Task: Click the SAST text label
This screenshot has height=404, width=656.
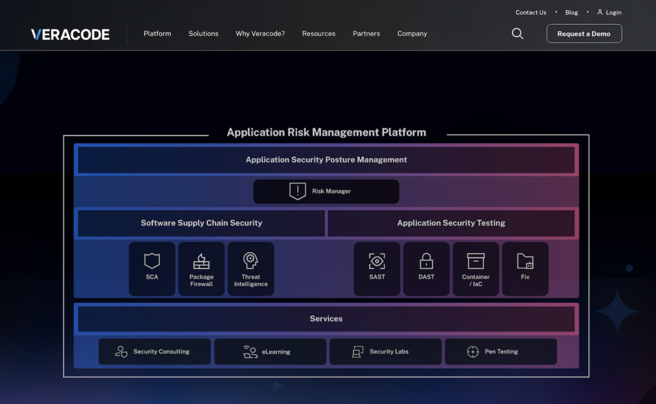Action: [x=377, y=277]
